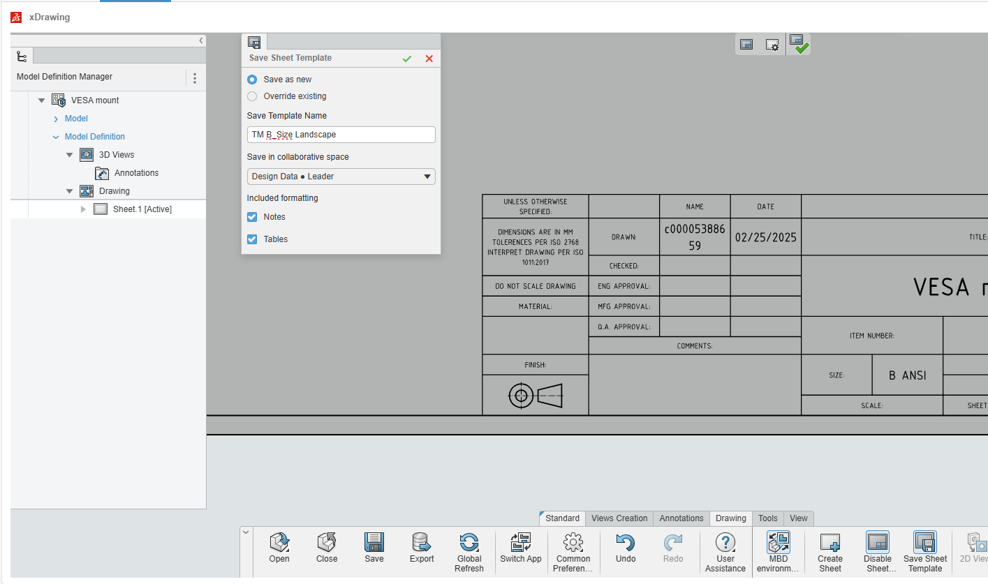Click the Export icon
The width and height of the screenshot is (988, 584).
pyautogui.click(x=422, y=543)
